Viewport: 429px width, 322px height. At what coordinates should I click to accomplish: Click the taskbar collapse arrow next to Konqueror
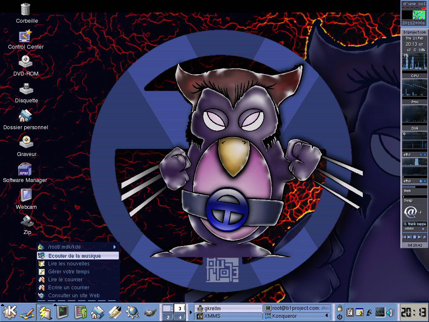[x=326, y=316]
